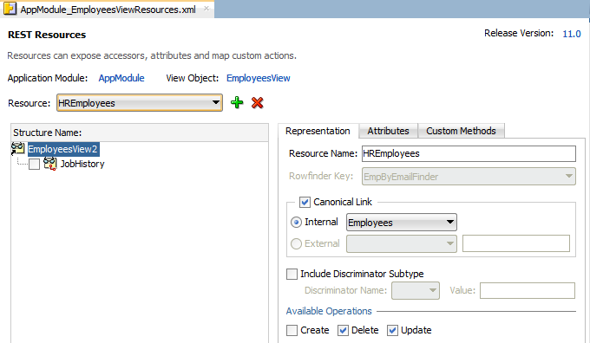
Task: Click the JobHistory accessor icon
Action: (x=50, y=164)
